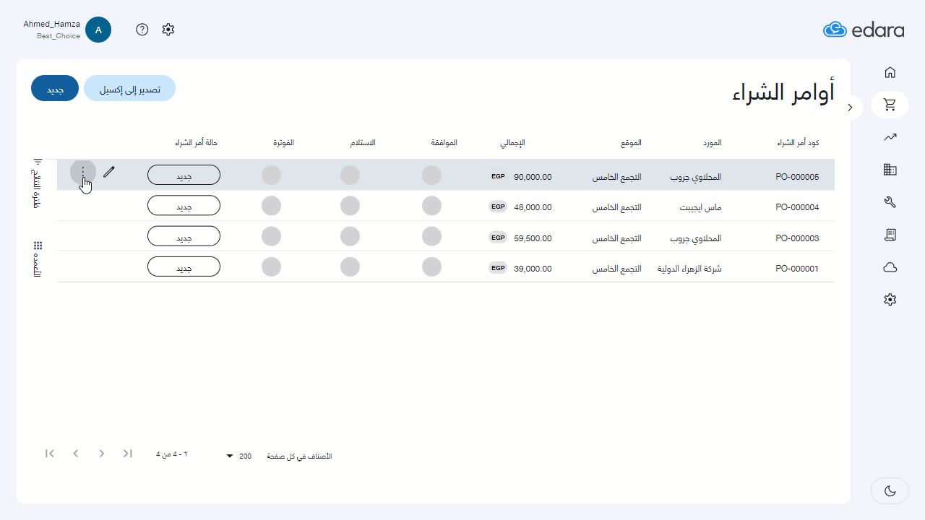The image size is (925, 520).
Task: Open the columns grid side panel tab
Action: point(38,259)
